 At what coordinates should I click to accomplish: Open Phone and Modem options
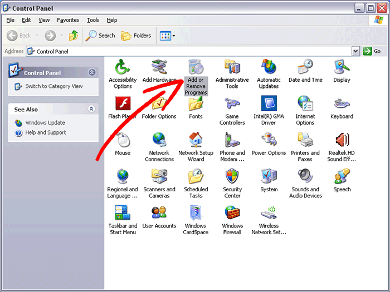232,147
